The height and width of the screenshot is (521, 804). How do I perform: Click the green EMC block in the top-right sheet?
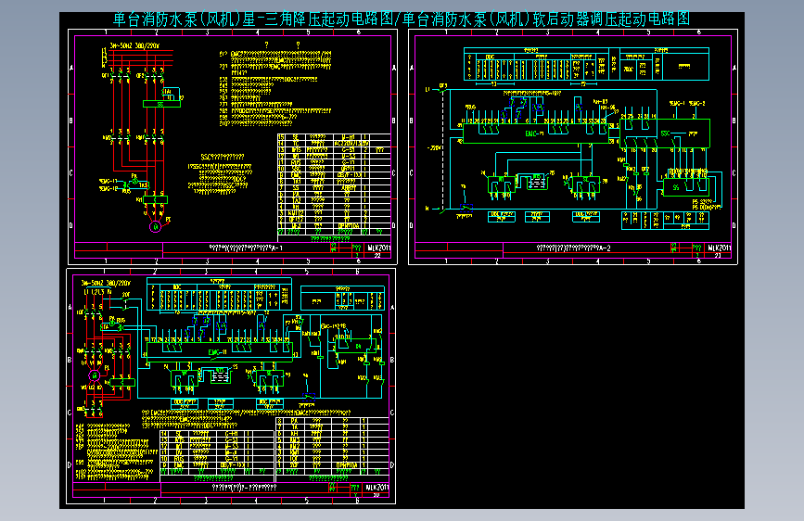(x=535, y=133)
